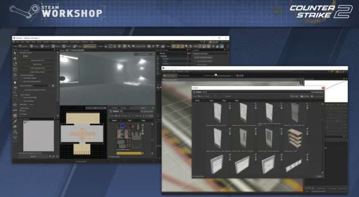Click the orange edit icon beside the texture-sheet thumbnail in Hammer
Viewport: 359px width, 197px height.
143,125
